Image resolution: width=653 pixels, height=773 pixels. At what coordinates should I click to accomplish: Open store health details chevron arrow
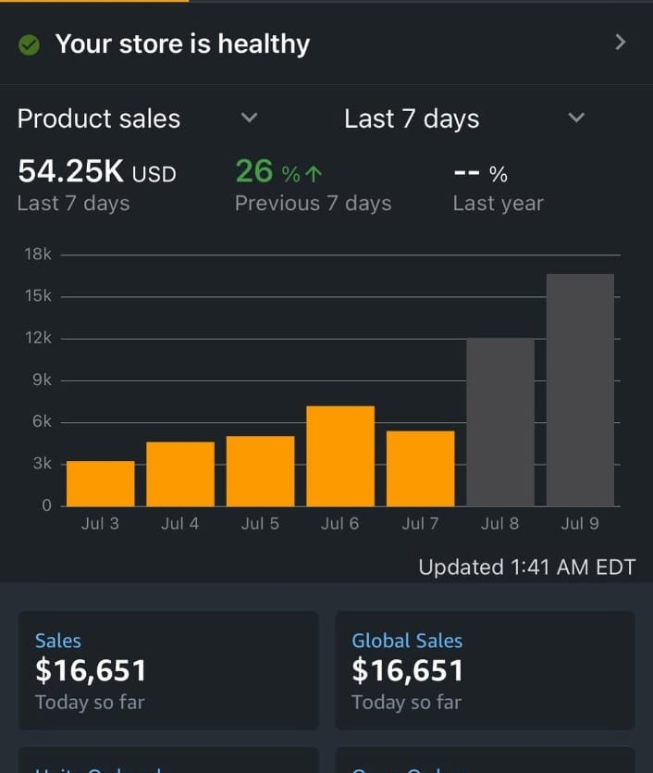click(x=621, y=43)
